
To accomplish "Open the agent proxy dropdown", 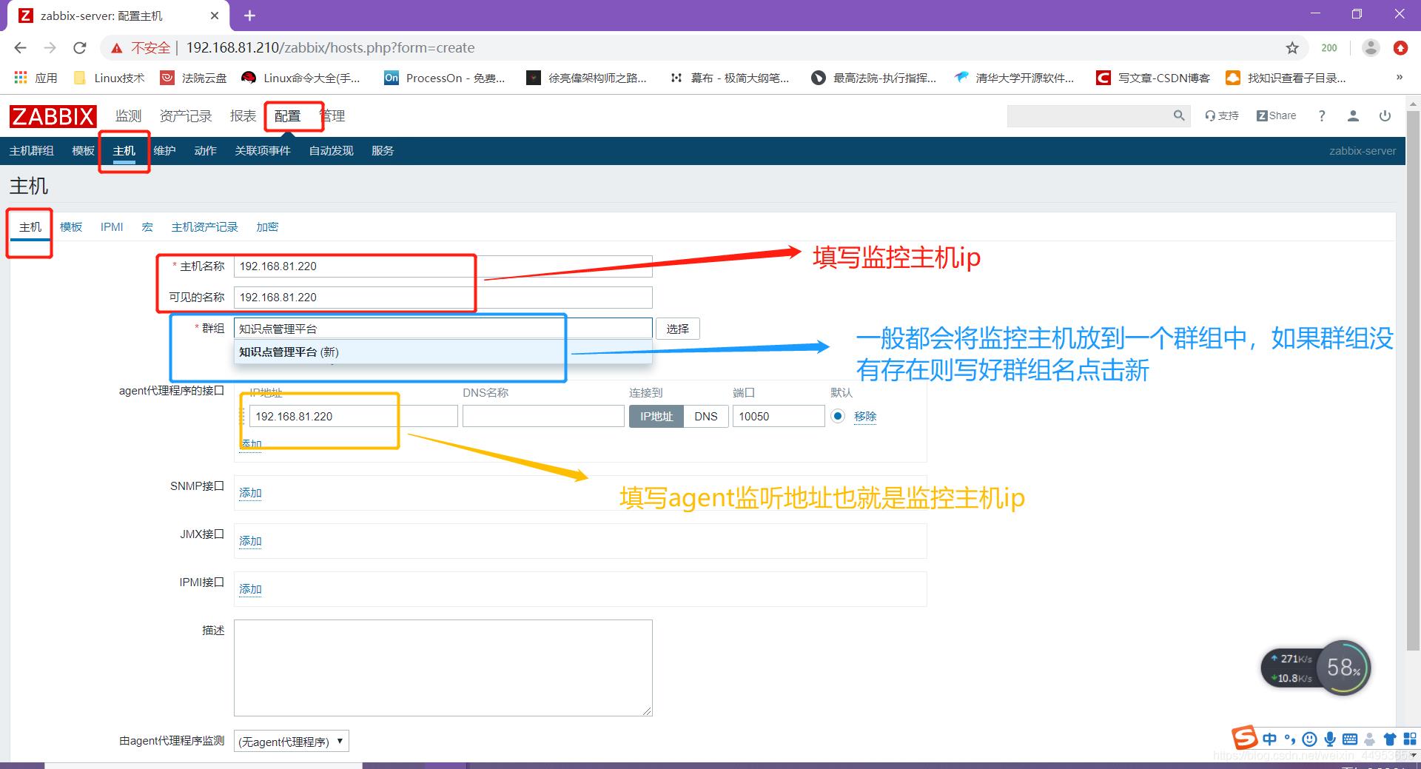I will 292,741.
